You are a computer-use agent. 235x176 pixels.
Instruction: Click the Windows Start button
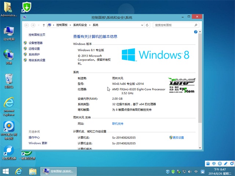[x=6, y=171]
